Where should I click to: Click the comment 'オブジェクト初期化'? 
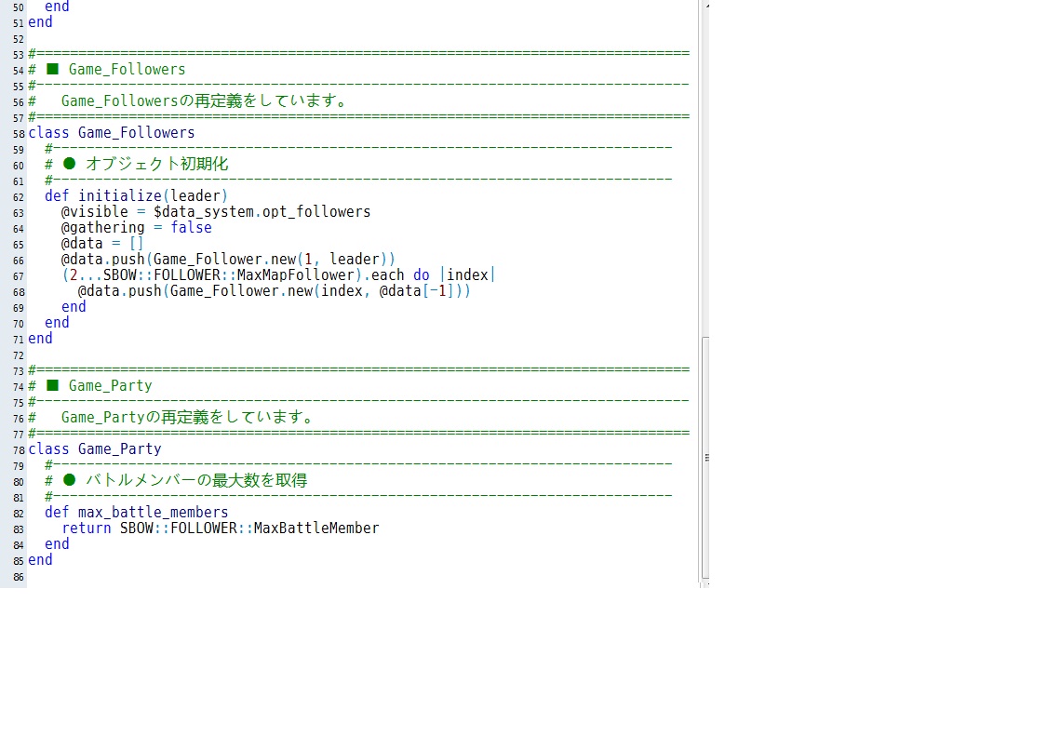pos(157,165)
